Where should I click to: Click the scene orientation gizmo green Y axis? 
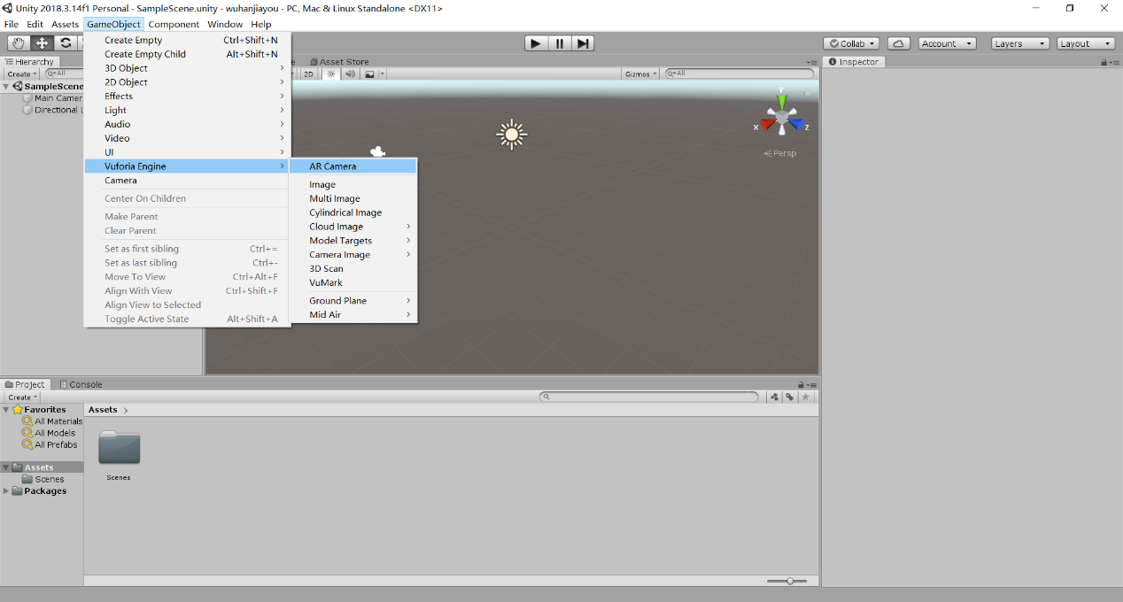[x=781, y=99]
